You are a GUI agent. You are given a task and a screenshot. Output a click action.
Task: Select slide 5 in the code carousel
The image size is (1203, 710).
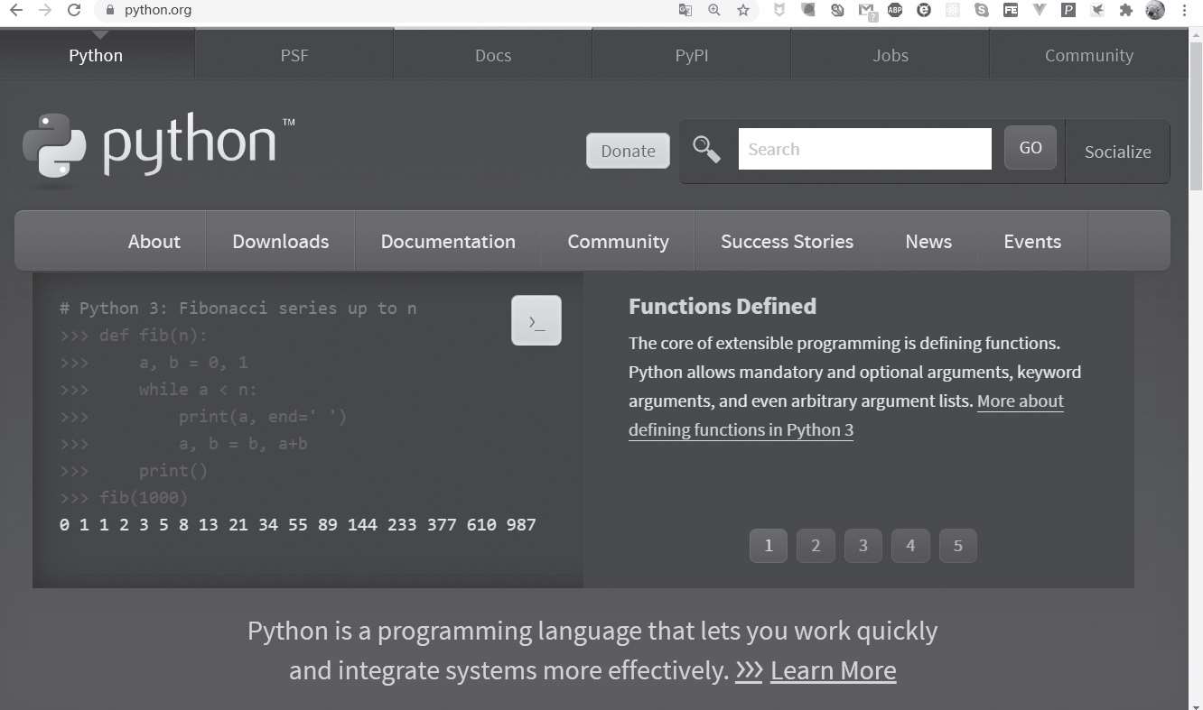958,545
